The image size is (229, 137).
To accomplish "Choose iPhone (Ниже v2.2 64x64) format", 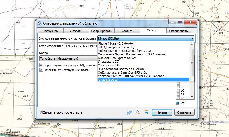I will tap(143, 43).
